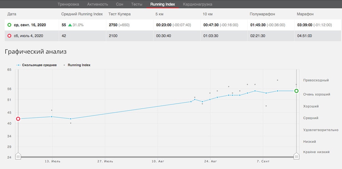
Task: Click the green circle in Sept 16 row
Action: [9, 25]
